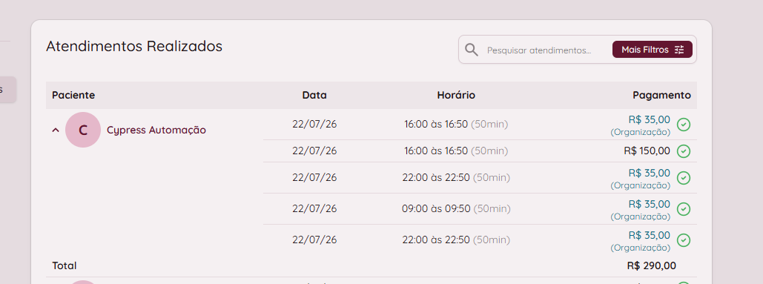Viewport: 763px width, 284px height.
Task: Sort by the Horário column header
Action: pyautogui.click(x=456, y=96)
